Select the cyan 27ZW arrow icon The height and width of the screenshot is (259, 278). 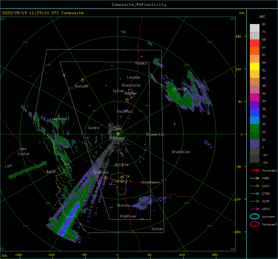click(255, 194)
